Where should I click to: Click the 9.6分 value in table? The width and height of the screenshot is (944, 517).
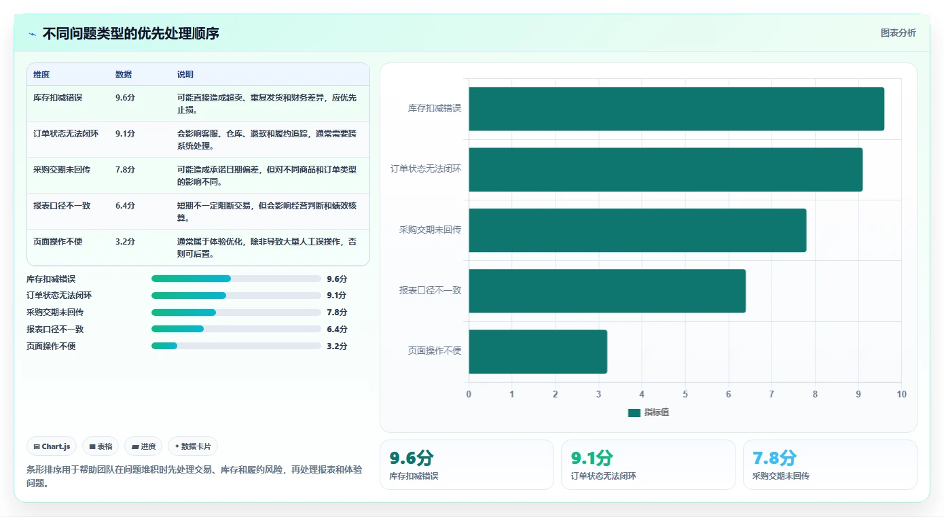point(126,98)
